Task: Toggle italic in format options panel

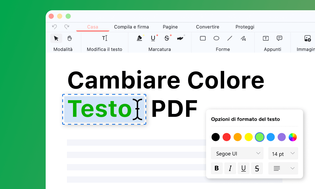Action: (230, 168)
